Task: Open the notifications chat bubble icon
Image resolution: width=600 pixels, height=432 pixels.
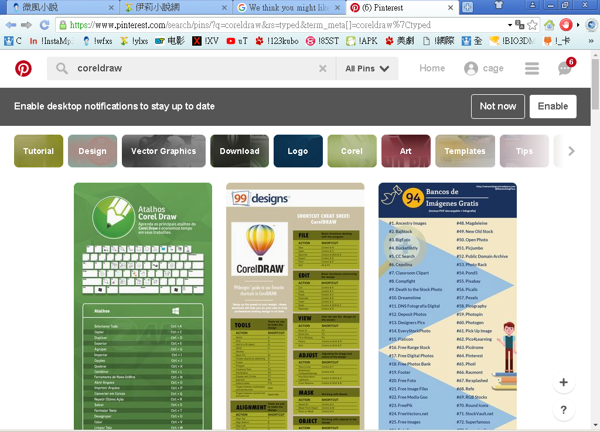Action: (x=565, y=68)
